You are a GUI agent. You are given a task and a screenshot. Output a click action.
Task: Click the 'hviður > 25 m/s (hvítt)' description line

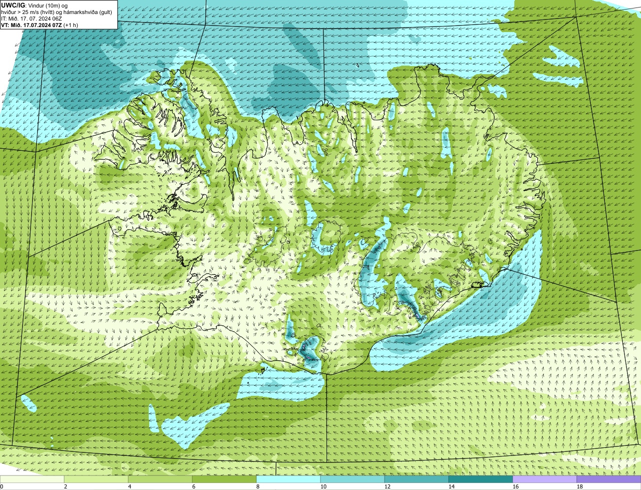57,12
